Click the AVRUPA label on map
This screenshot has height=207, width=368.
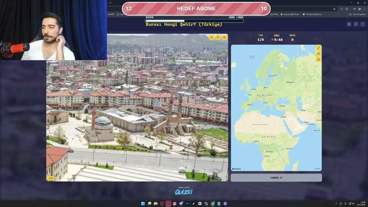coord(264,95)
